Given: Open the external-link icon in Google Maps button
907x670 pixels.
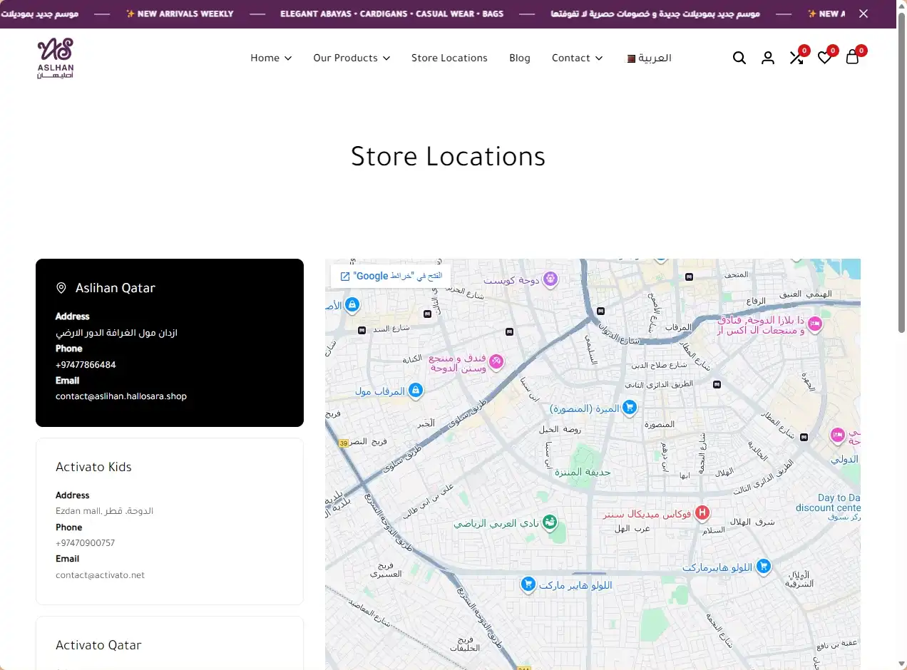Looking at the screenshot, I should click(x=345, y=277).
